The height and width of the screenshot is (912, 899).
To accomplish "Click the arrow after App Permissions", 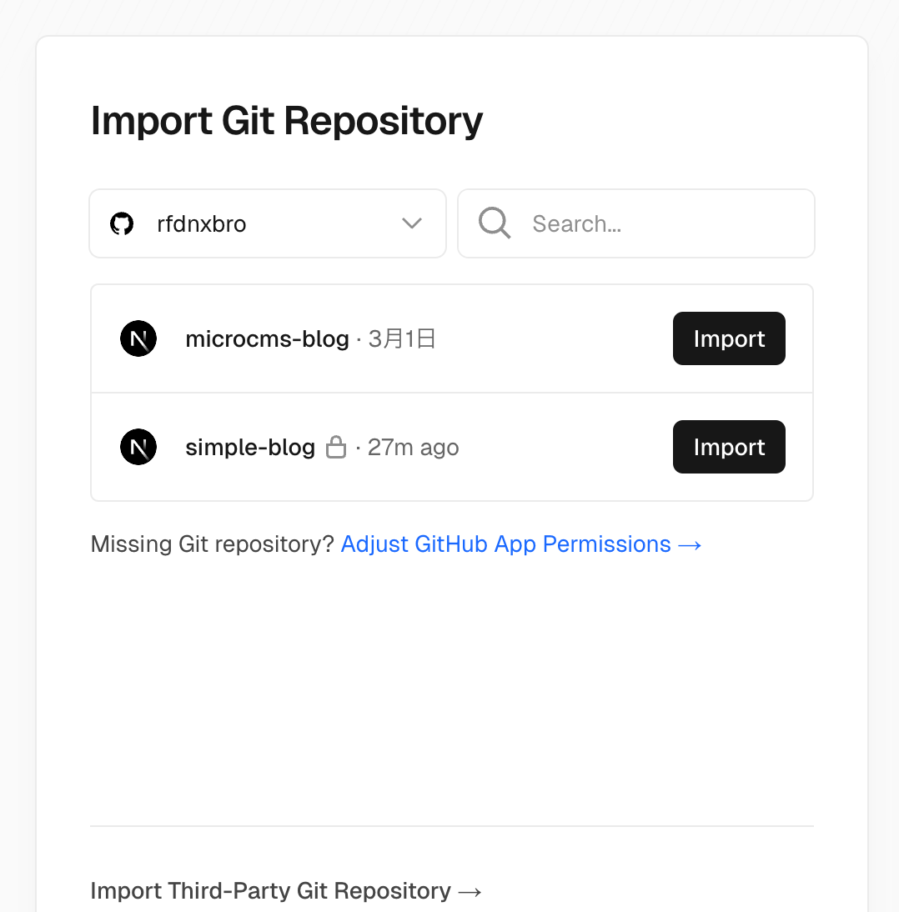I will 690,545.
